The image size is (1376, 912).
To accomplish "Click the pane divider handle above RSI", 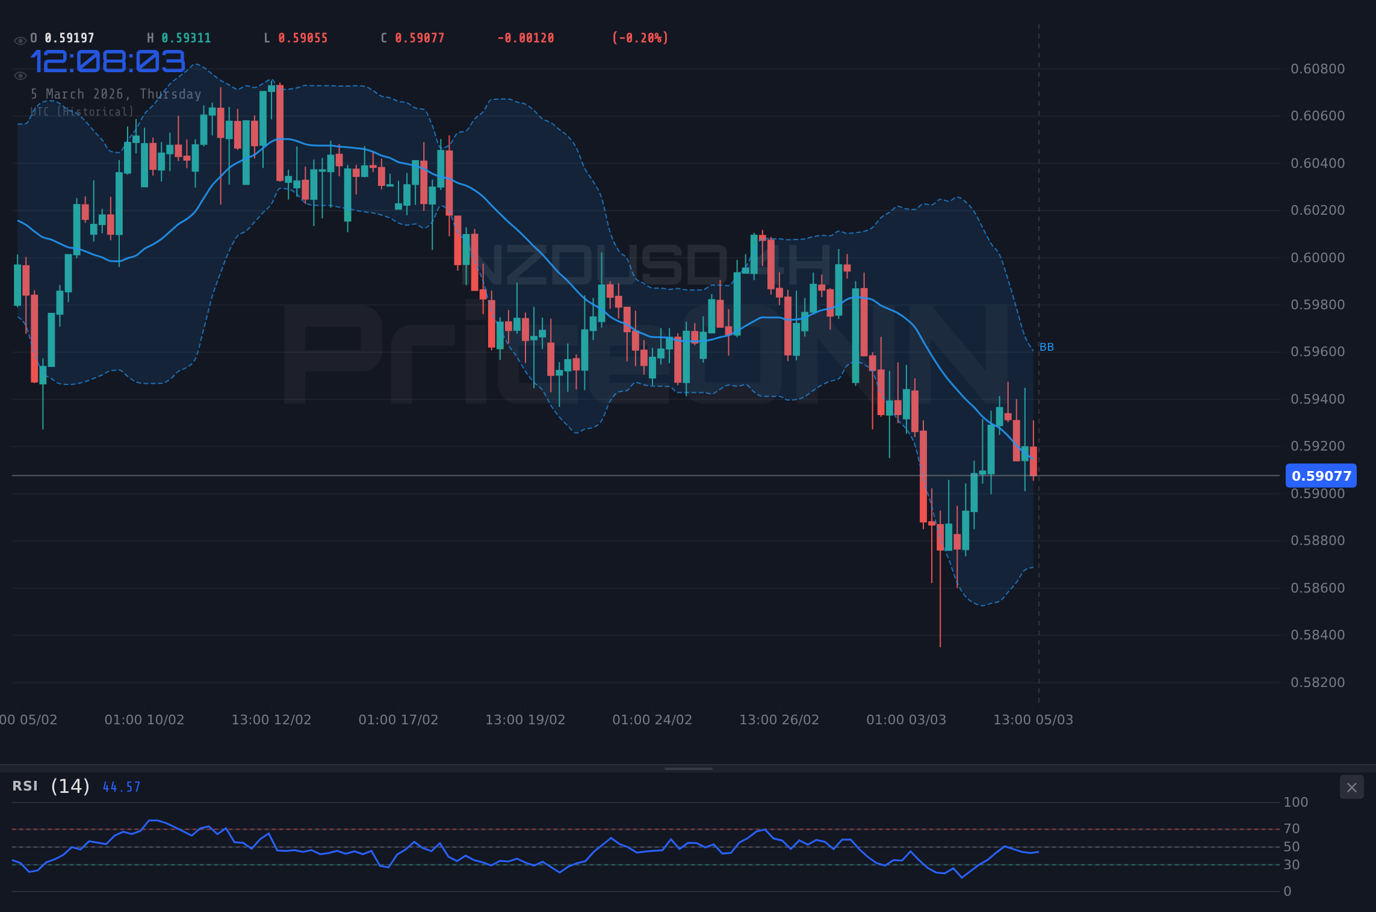I will point(688,769).
